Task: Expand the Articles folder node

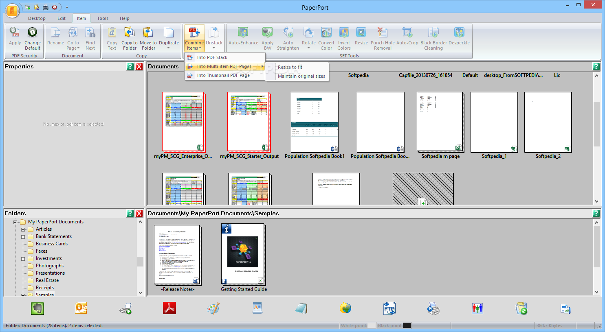Action: tap(23, 229)
